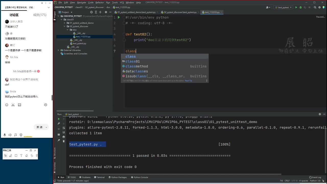Select the pencil tool in drawing board
Viewport: 327px width, 184px height.
click(x=11, y=156)
